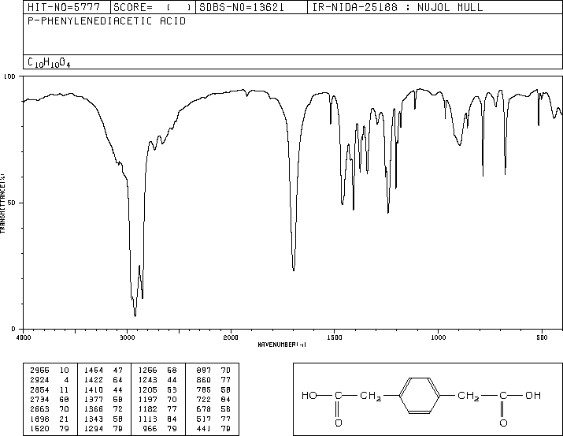The image size is (563, 436).
Task: Click the right CH2 group beside C–OH
Action: (469, 397)
